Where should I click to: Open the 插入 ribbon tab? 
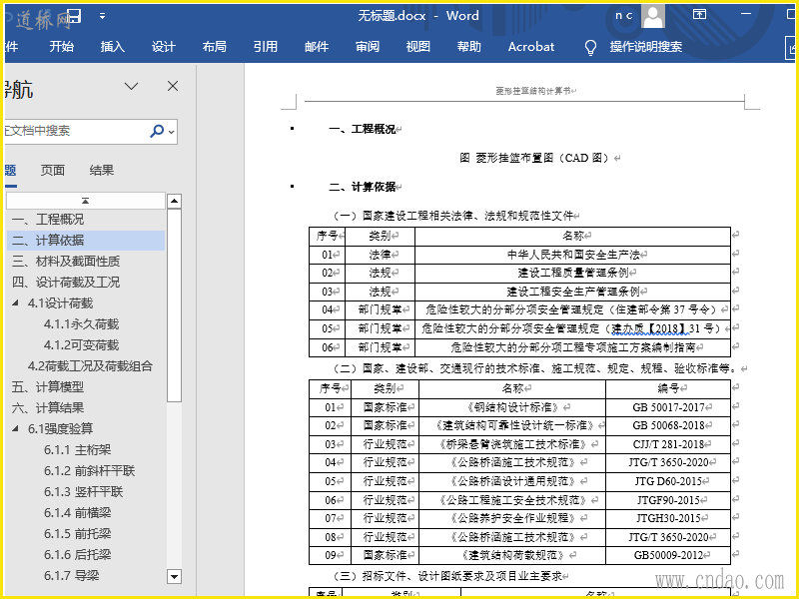113,47
